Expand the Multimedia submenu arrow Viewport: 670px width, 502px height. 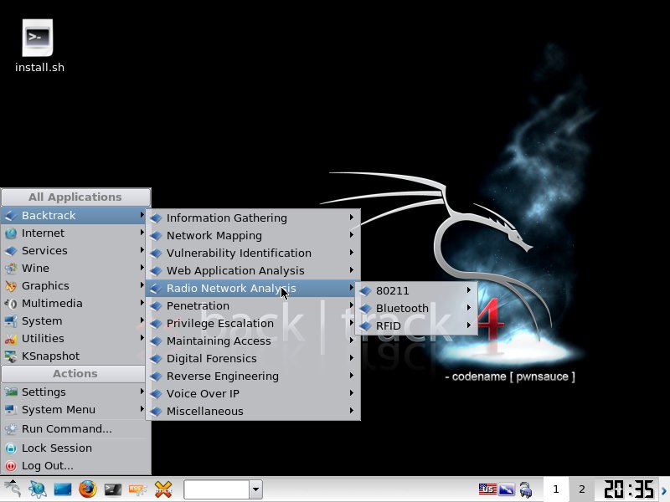click(x=142, y=303)
